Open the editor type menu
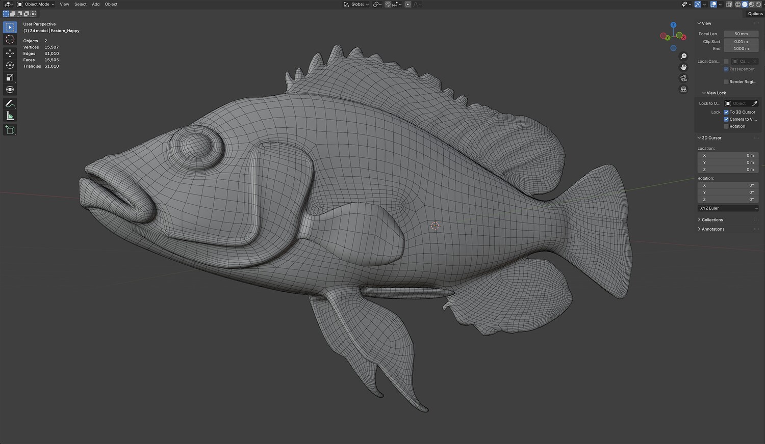This screenshot has width=765, height=444. [x=8, y=4]
